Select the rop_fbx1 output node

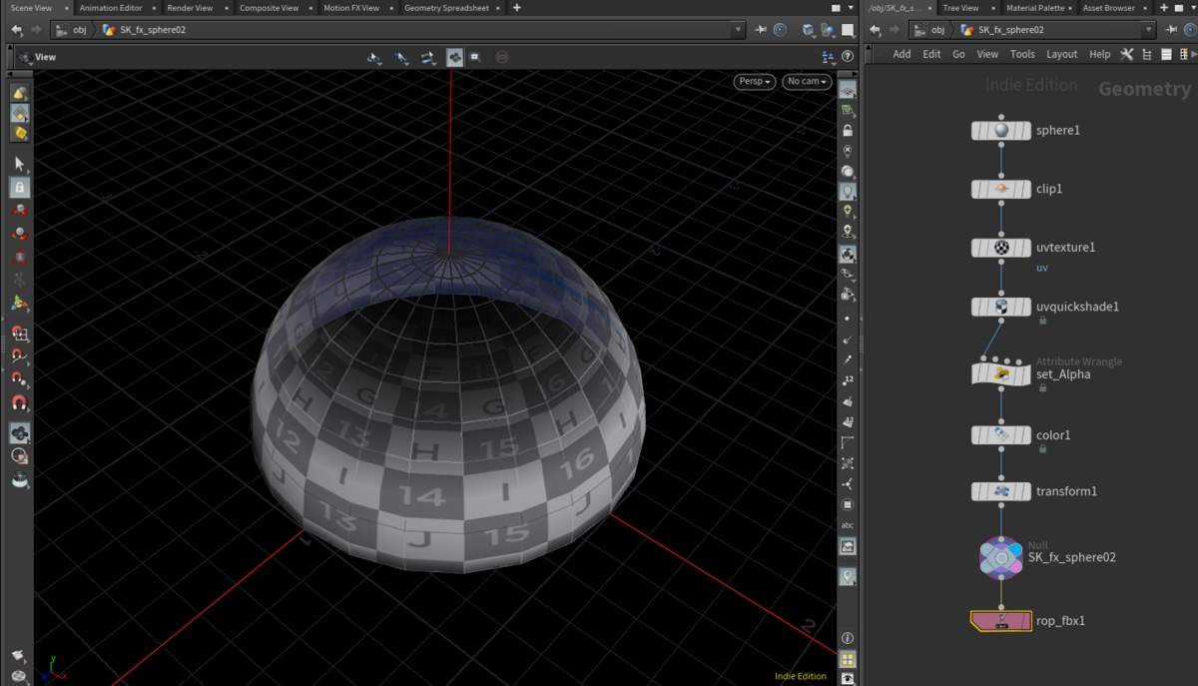click(1000, 621)
